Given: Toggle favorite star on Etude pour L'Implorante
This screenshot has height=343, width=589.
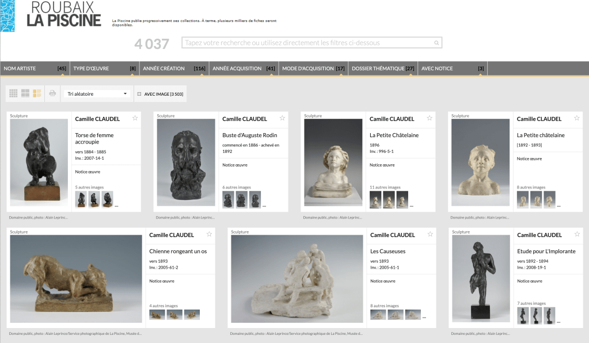Looking at the screenshot, I should pyautogui.click(x=576, y=235).
